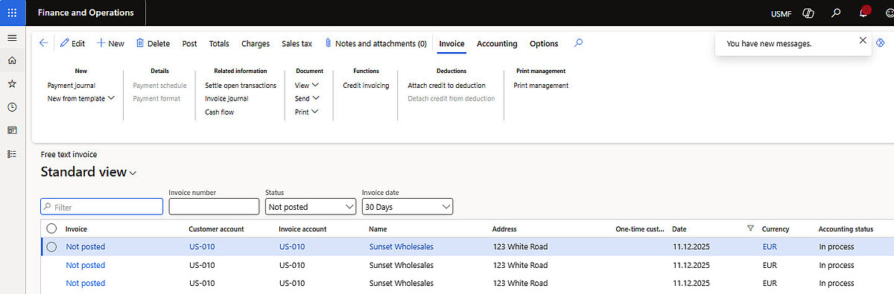Viewport: 894px width, 294px height.
Task: Go to Home in the sidebar
Action: tap(12, 60)
